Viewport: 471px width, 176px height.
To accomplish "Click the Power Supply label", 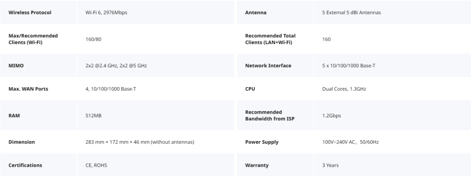I will tap(262, 142).
